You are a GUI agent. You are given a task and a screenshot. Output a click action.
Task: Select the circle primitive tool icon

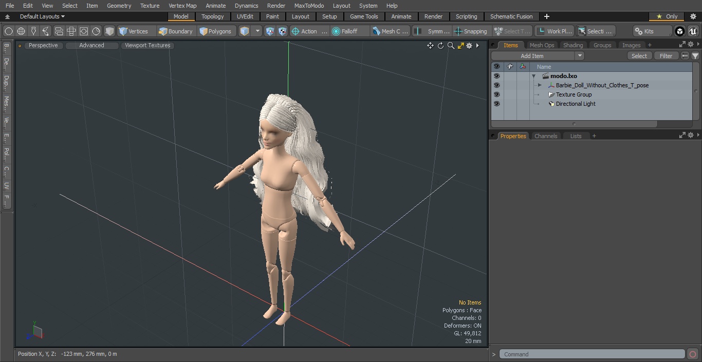coord(8,31)
